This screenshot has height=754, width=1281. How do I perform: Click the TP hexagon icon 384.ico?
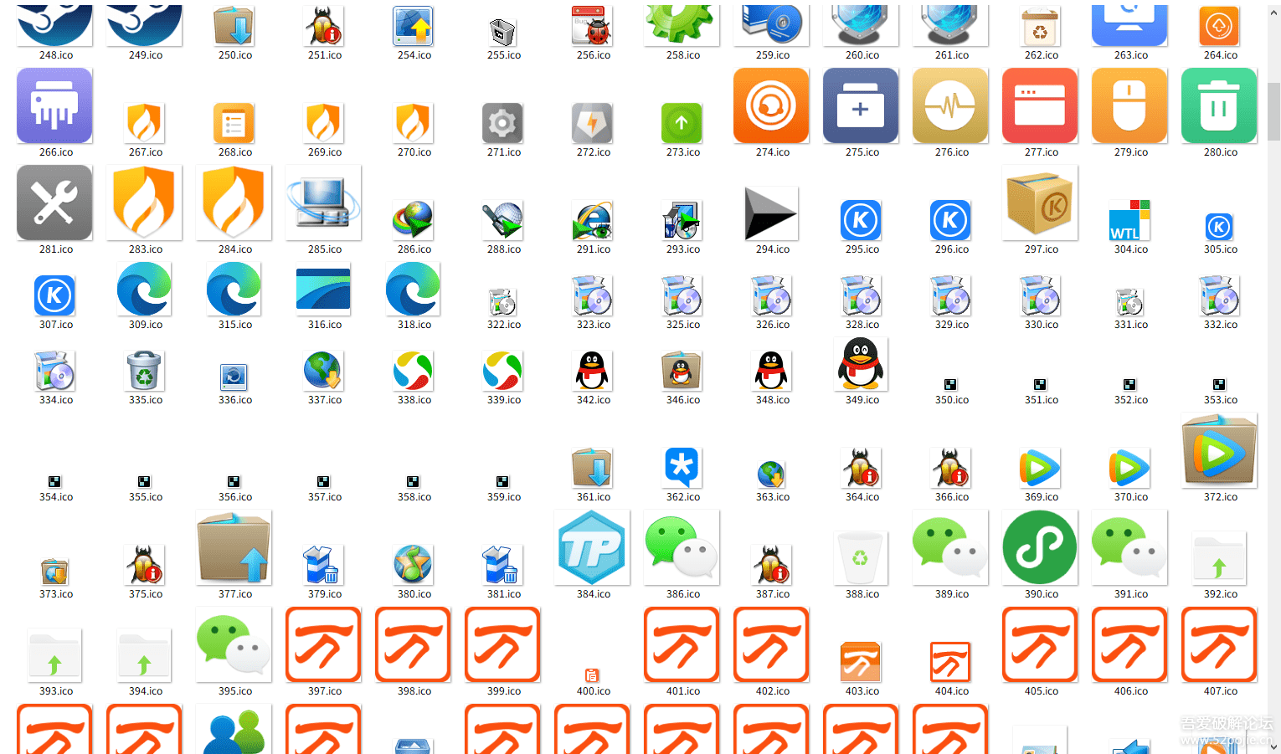(x=593, y=548)
